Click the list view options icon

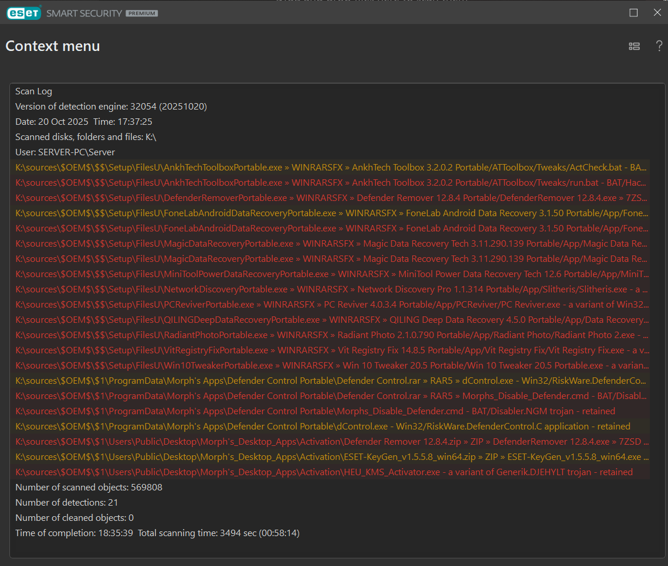(634, 46)
